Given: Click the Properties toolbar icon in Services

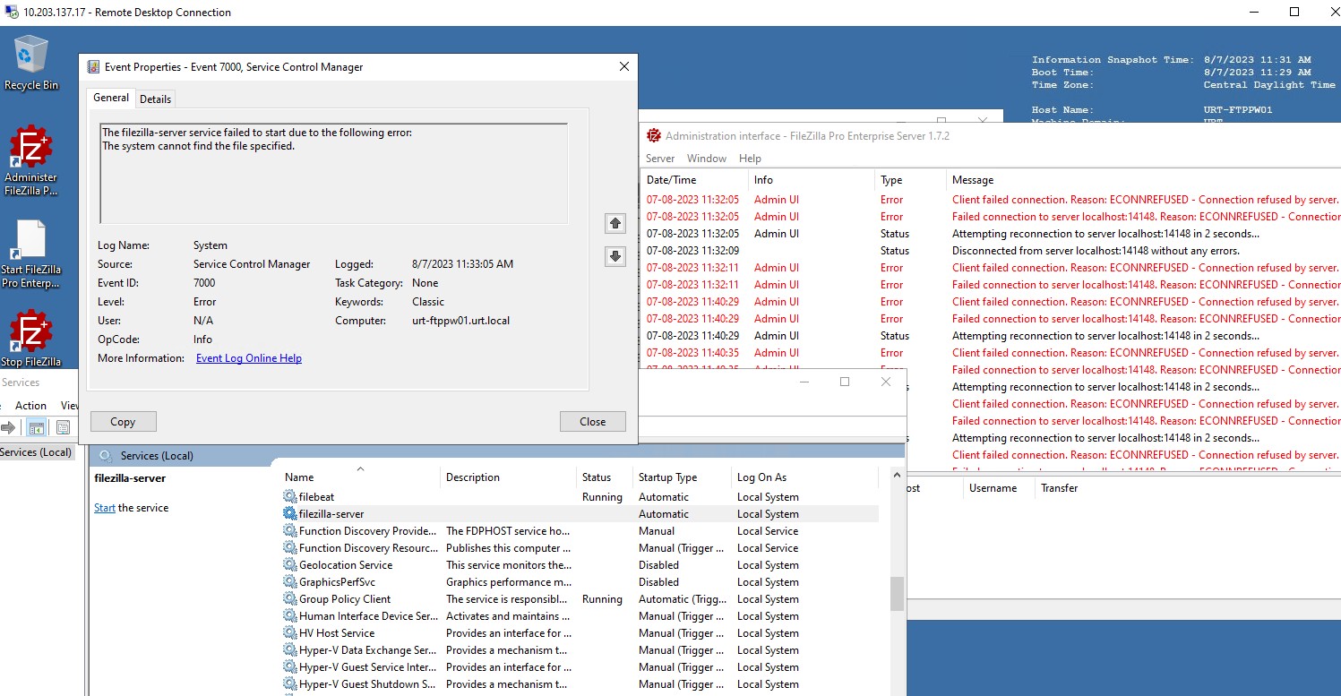Looking at the screenshot, I should point(63,427).
